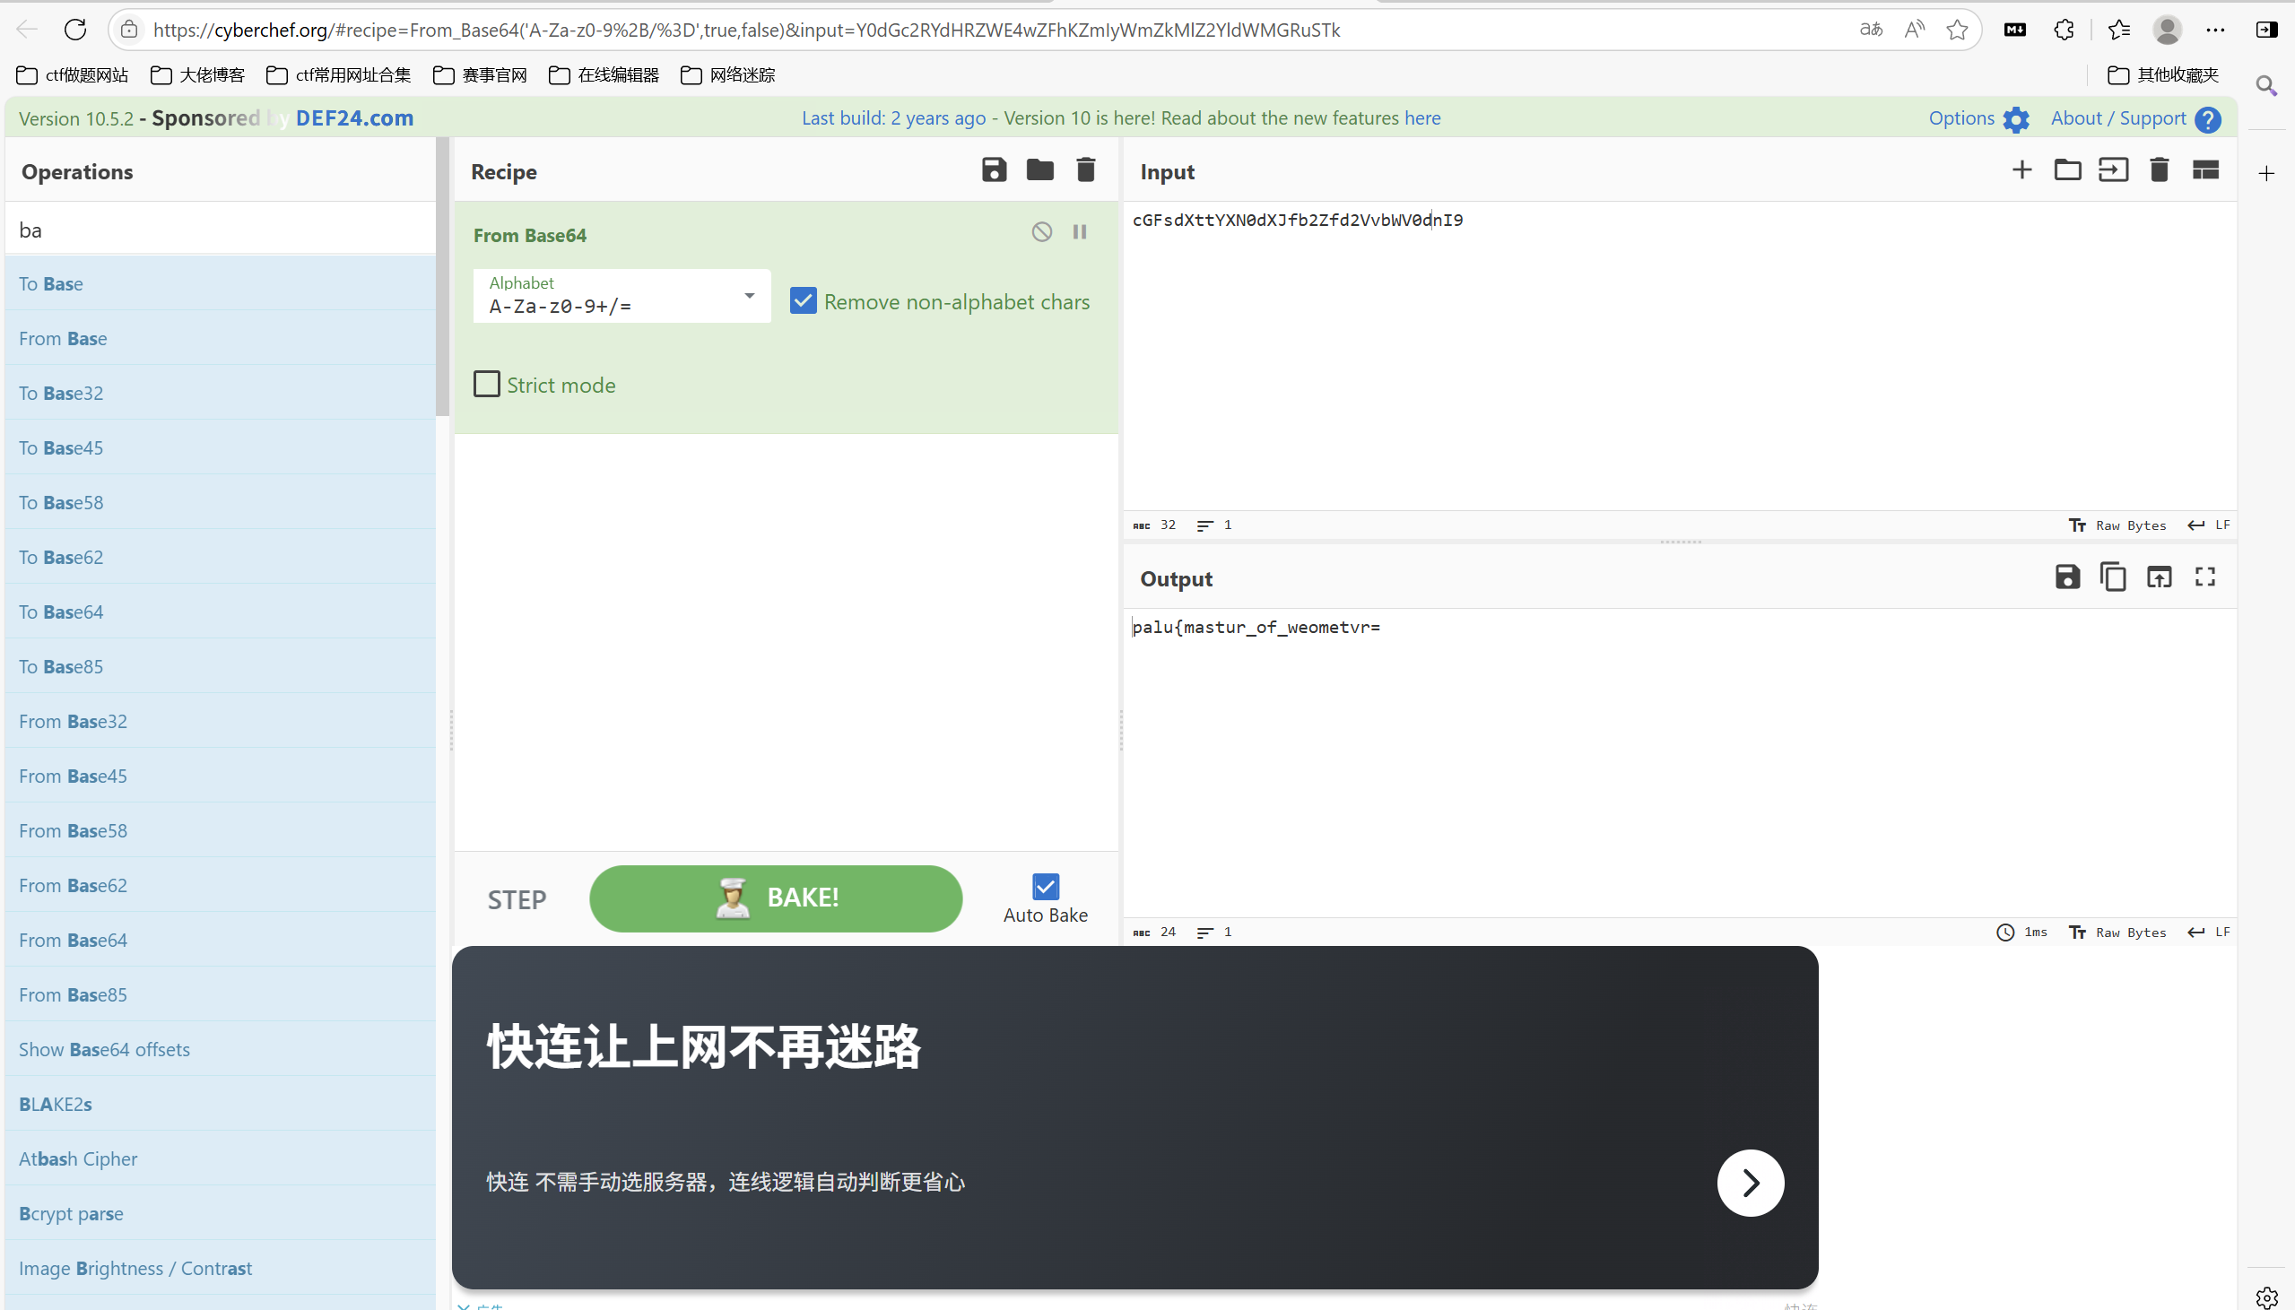Toggle the Auto Bake checkbox
The image size is (2295, 1310).
(x=1046, y=887)
